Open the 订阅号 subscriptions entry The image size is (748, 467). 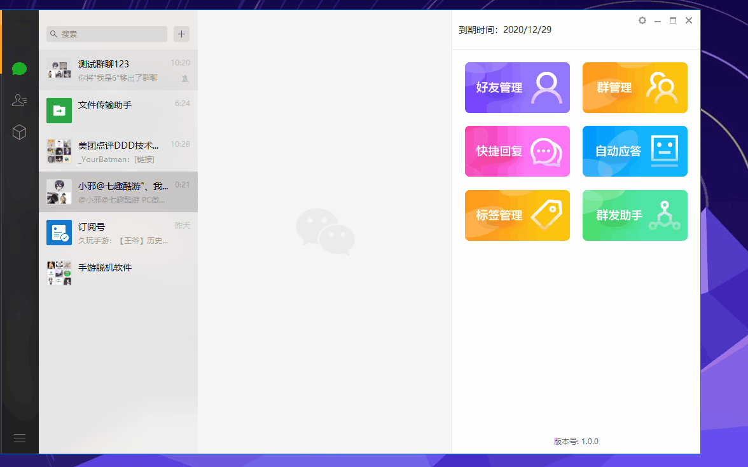pos(118,233)
